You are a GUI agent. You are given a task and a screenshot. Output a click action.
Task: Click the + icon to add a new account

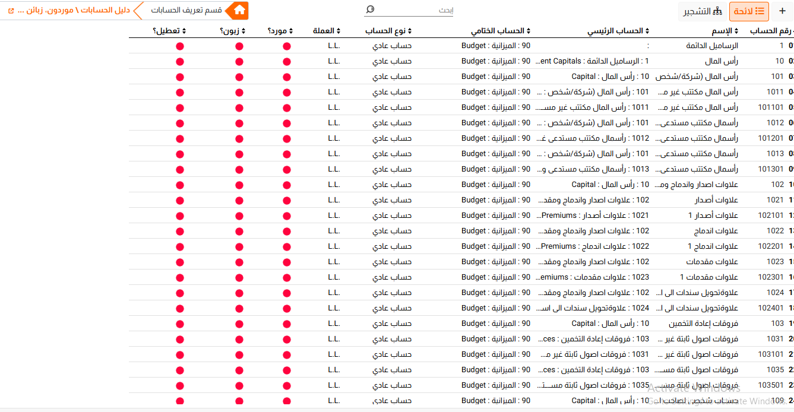[x=781, y=11]
